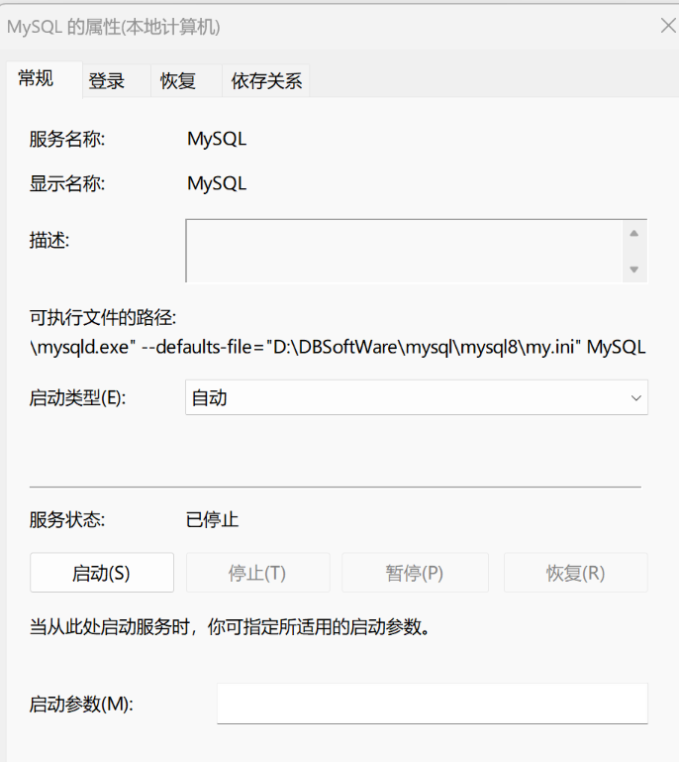Viewport: 679px width, 762px height.
Task: Click the 显示名称 value MySQL
Action: (217, 183)
